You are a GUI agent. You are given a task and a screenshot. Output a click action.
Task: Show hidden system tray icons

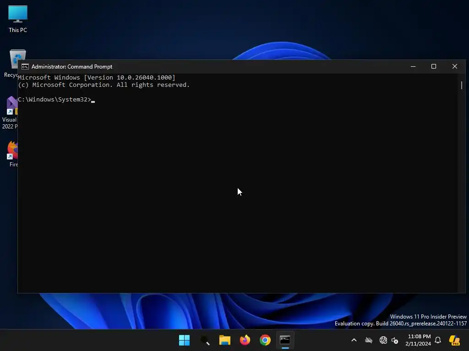pyautogui.click(x=354, y=340)
